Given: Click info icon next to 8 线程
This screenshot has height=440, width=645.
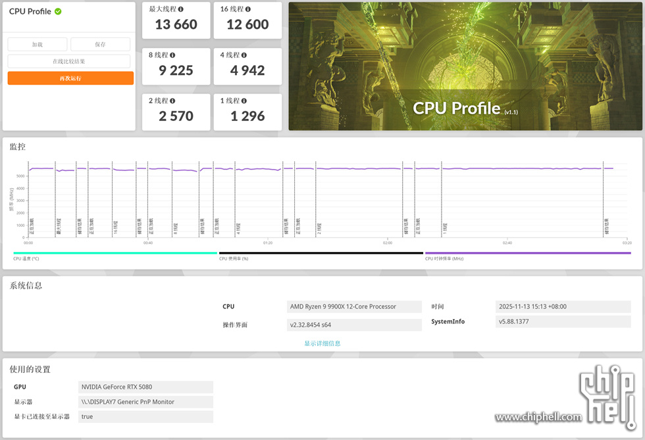Looking at the screenshot, I should point(172,55).
